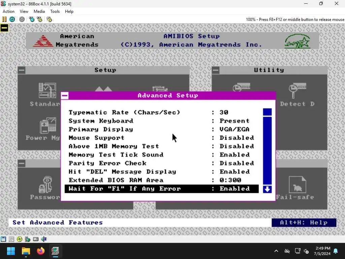The image size is (345, 259).
Task: Select the Primary Display option
Action: pos(161,129)
